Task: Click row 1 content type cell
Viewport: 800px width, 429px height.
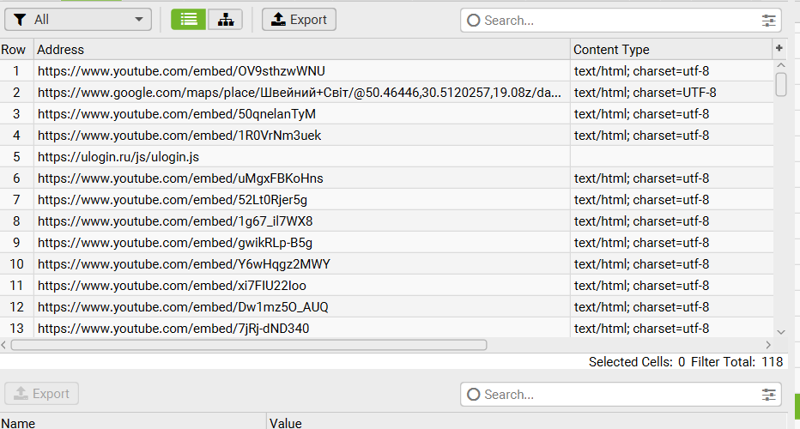Action: point(671,71)
